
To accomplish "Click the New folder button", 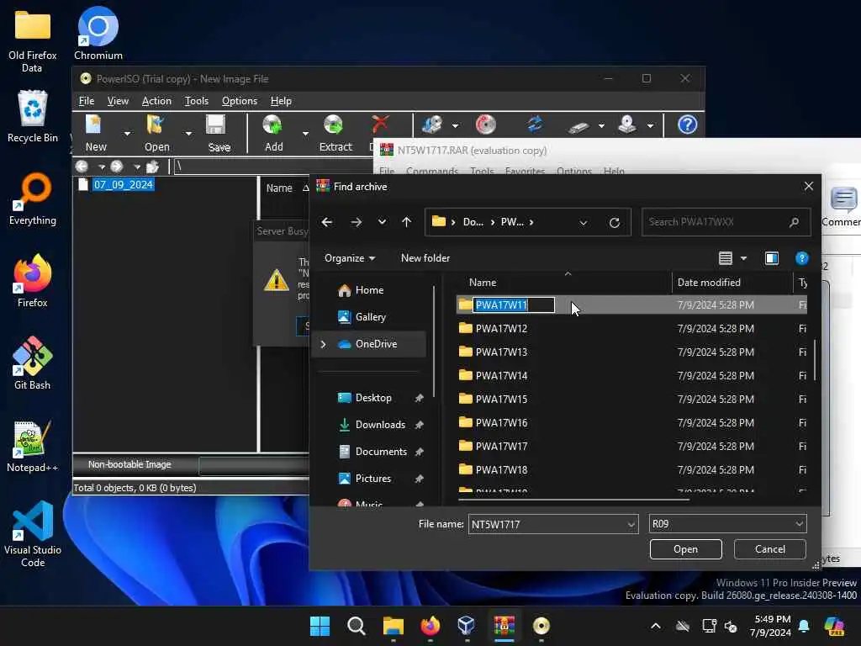I will coord(425,258).
